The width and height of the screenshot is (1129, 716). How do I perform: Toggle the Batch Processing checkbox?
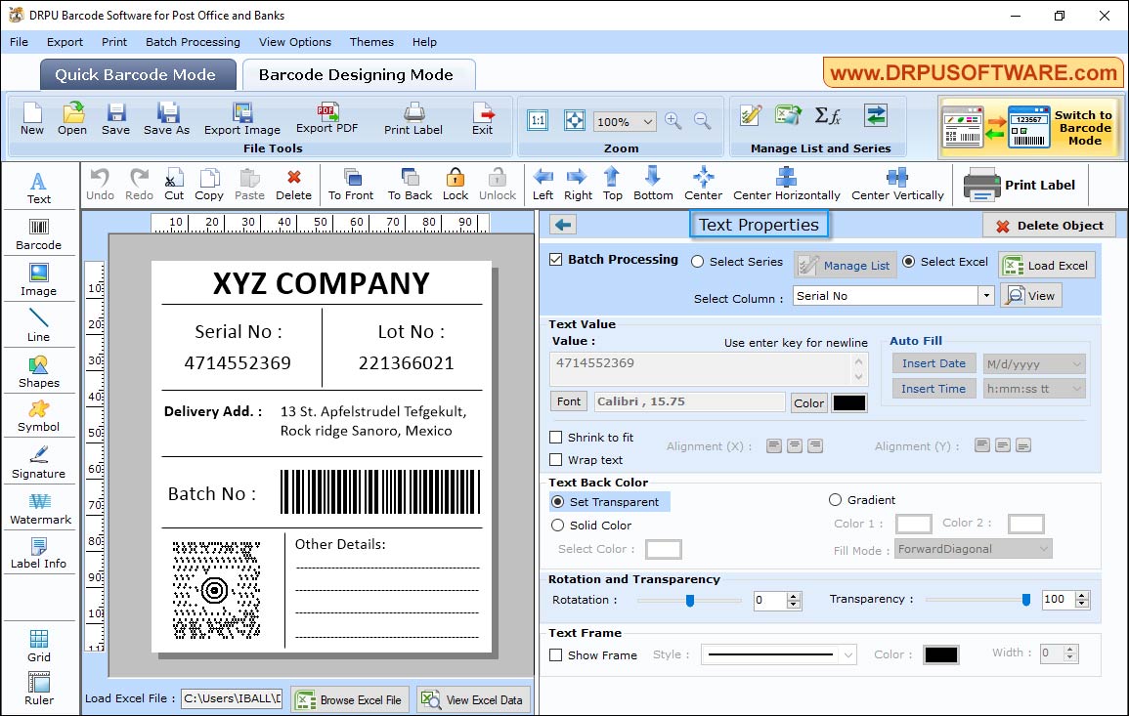click(x=558, y=260)
